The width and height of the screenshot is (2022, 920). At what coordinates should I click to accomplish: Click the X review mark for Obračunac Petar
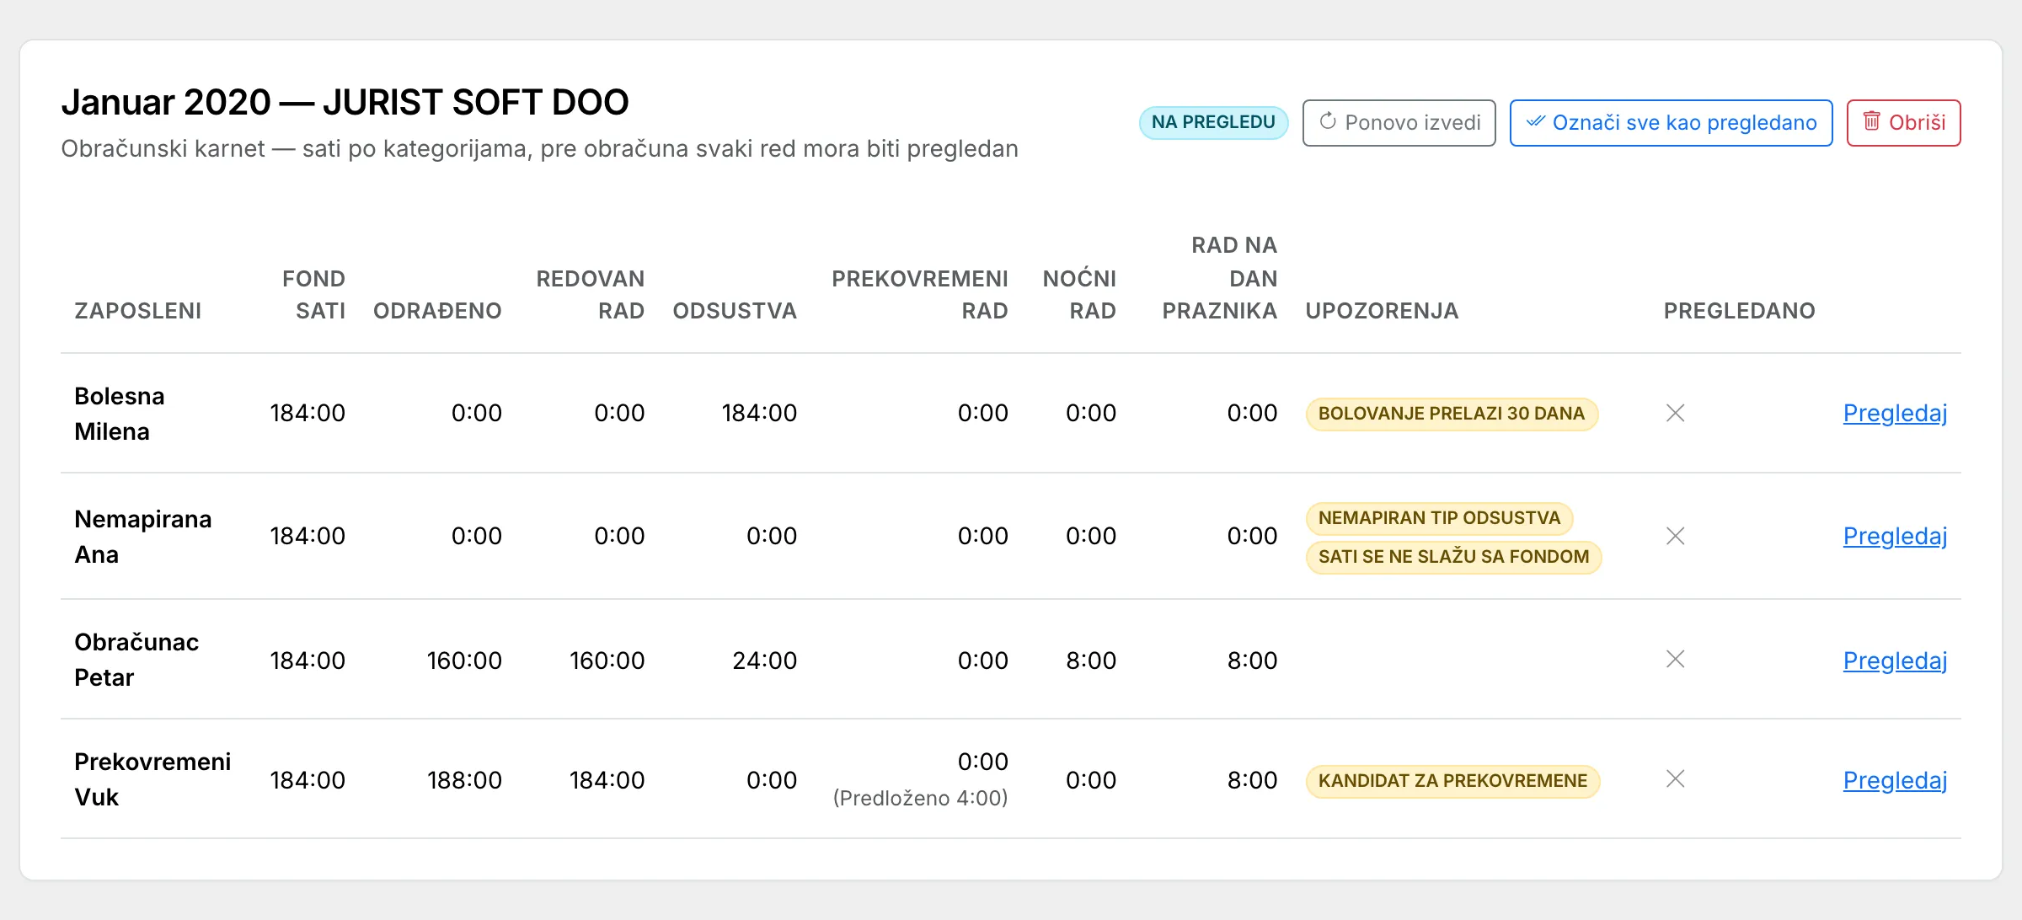(x=1675, y=659)
